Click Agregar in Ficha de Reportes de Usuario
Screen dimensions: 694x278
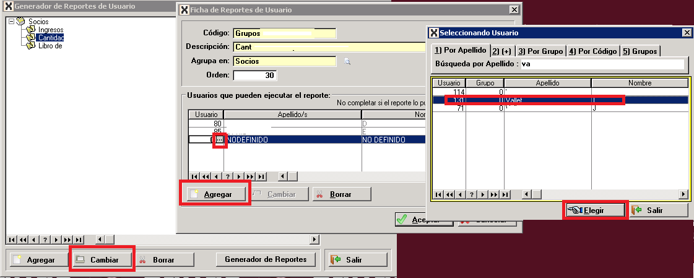214,194
